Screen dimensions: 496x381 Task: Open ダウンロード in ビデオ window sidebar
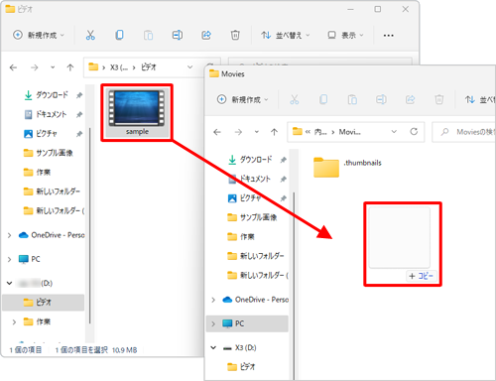point(52,95)
